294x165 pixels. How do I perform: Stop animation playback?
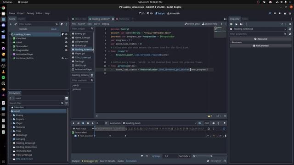(83, 123)
